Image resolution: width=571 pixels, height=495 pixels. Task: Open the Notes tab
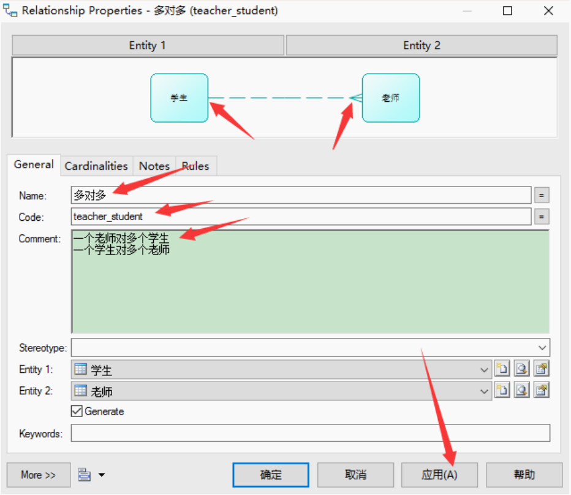click(x=154, y=166)
